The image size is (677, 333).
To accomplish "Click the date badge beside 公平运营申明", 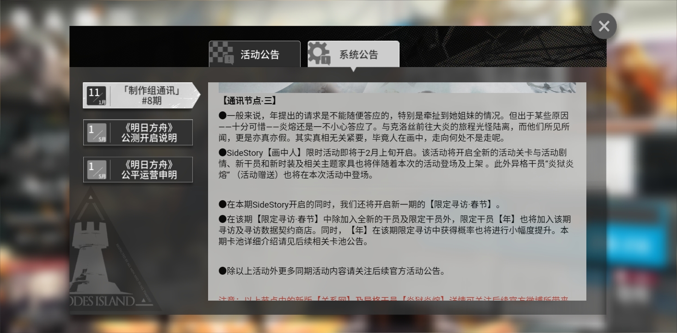I will tap(97, 170).
